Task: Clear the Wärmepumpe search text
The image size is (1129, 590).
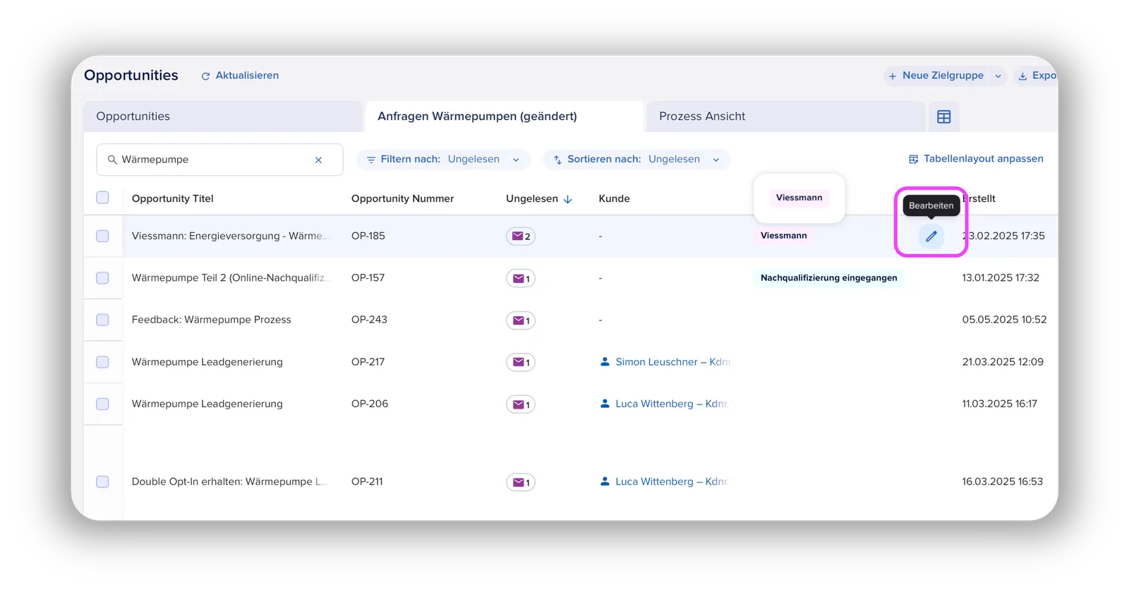Action: tap(318, 160)
